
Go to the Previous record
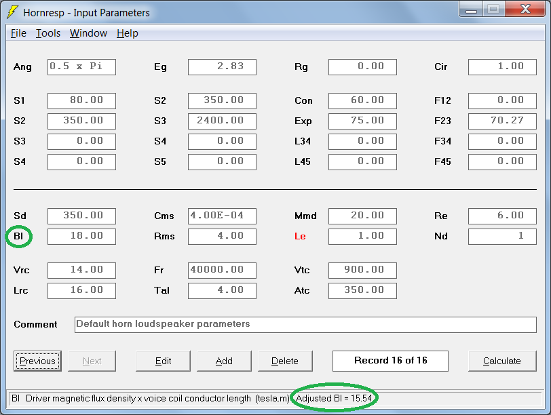pyautogui.click(x=37, y=361)
